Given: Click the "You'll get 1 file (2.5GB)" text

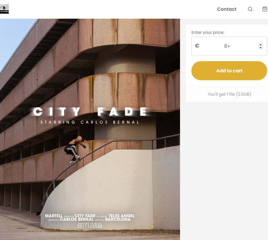Looking at the screenshot, I should [229, 94].
